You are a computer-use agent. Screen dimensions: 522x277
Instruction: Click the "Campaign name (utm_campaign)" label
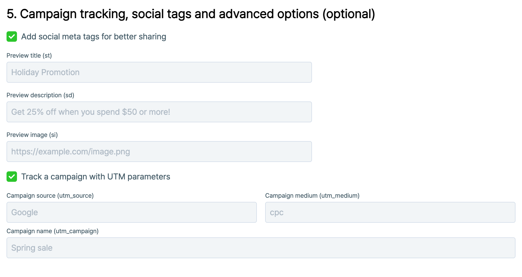click(x=52, y=231)
